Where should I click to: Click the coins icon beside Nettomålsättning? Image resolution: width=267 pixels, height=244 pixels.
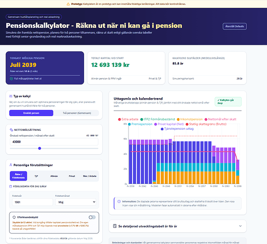coord(11,130)
